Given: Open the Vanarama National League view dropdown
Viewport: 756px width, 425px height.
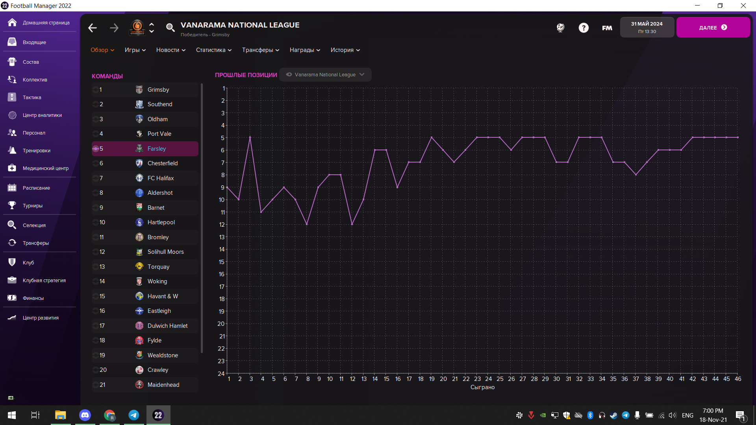Looking at the screenshot, I should coord(325,75).
